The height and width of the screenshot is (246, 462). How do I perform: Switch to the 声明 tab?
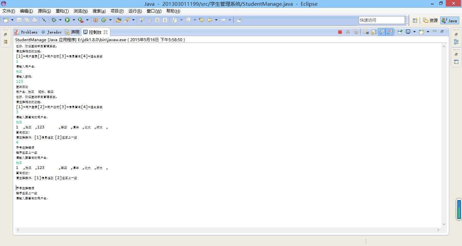(72, 32)
